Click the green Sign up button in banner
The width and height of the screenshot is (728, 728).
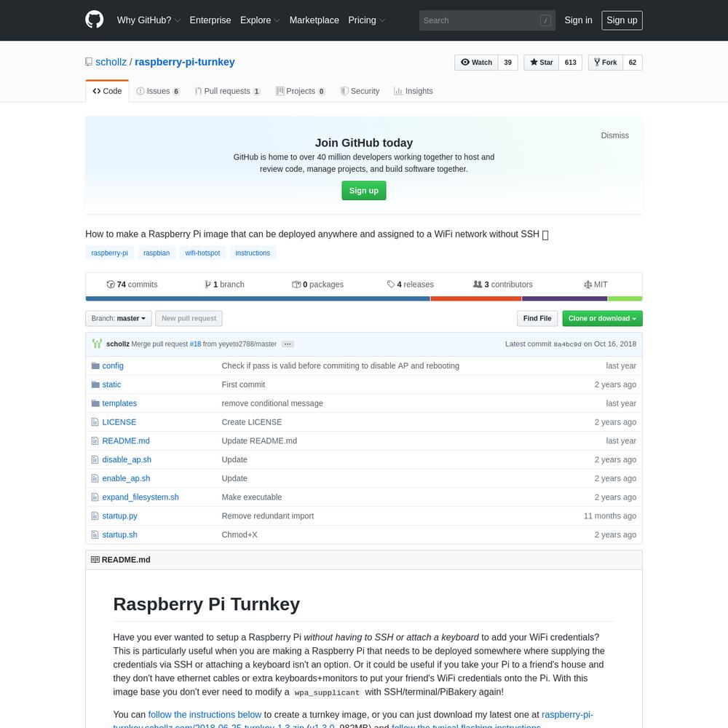(x=364, y=191)
